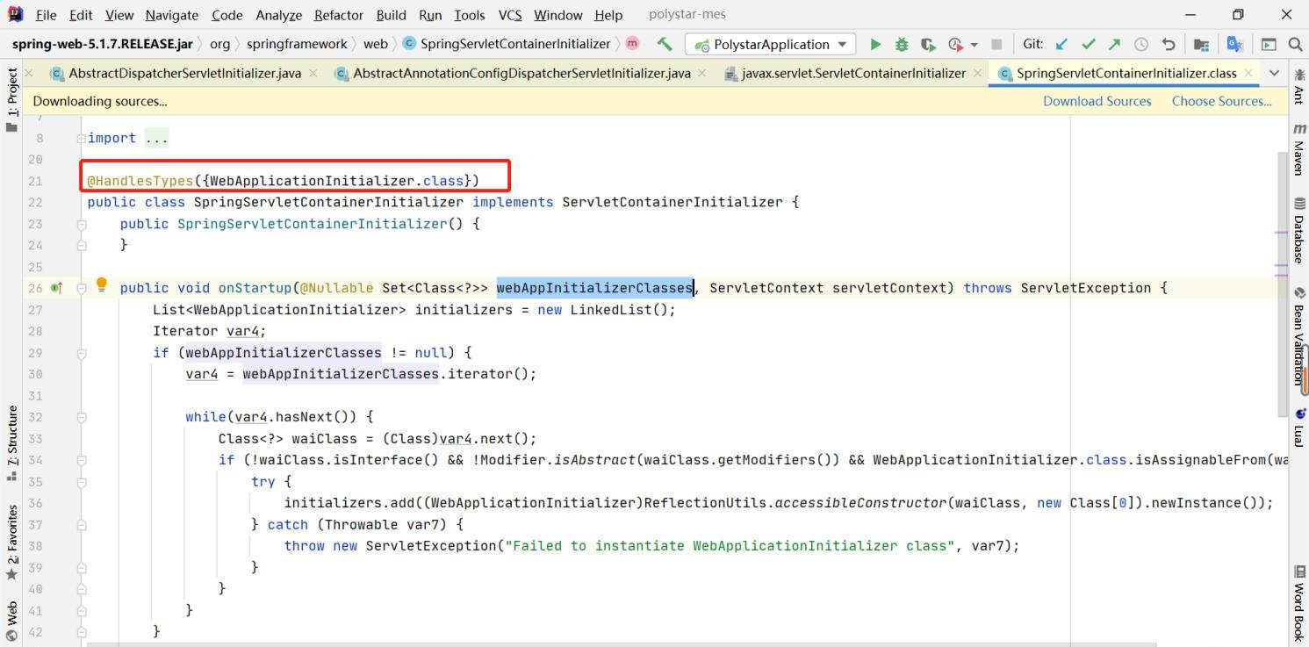
Task: Click the Choose Sources... link
Action: tap(1221, 101)
